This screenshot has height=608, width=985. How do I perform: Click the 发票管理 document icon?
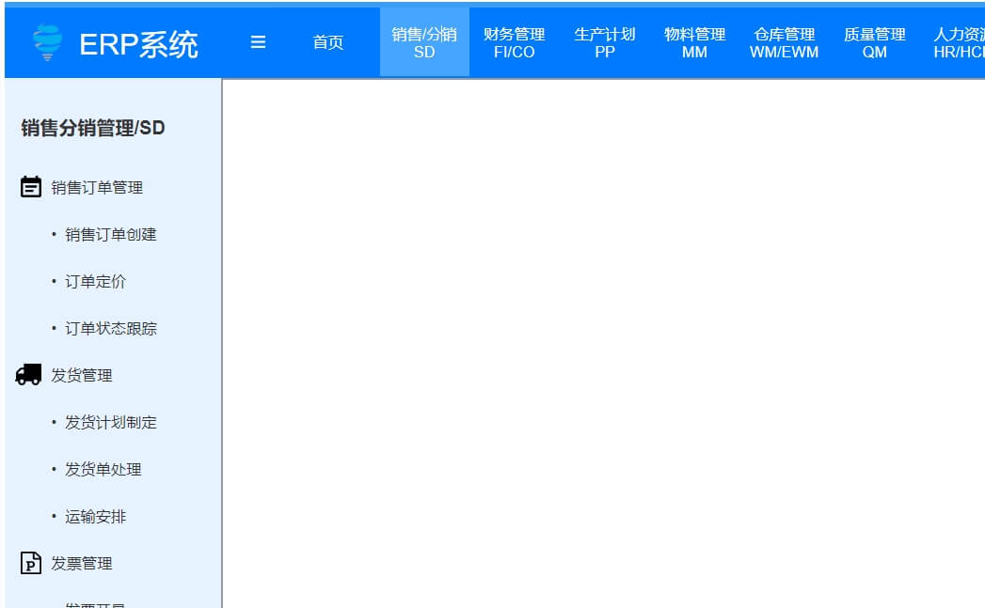pos(31,563)
